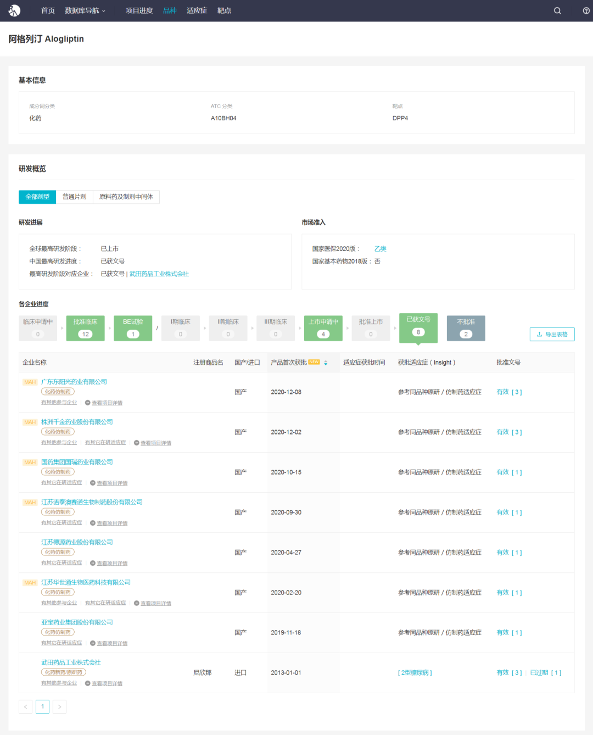
Task: Open 适应症 in the navigation
Action: click(x=197, y=10)
